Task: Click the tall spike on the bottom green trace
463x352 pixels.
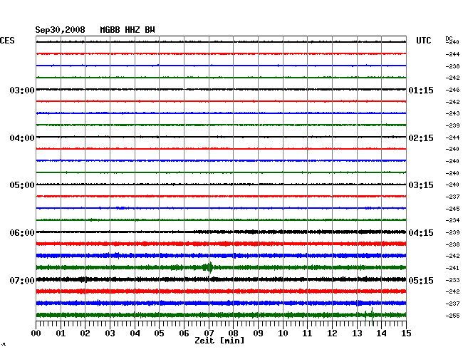Action: point(372,316)
